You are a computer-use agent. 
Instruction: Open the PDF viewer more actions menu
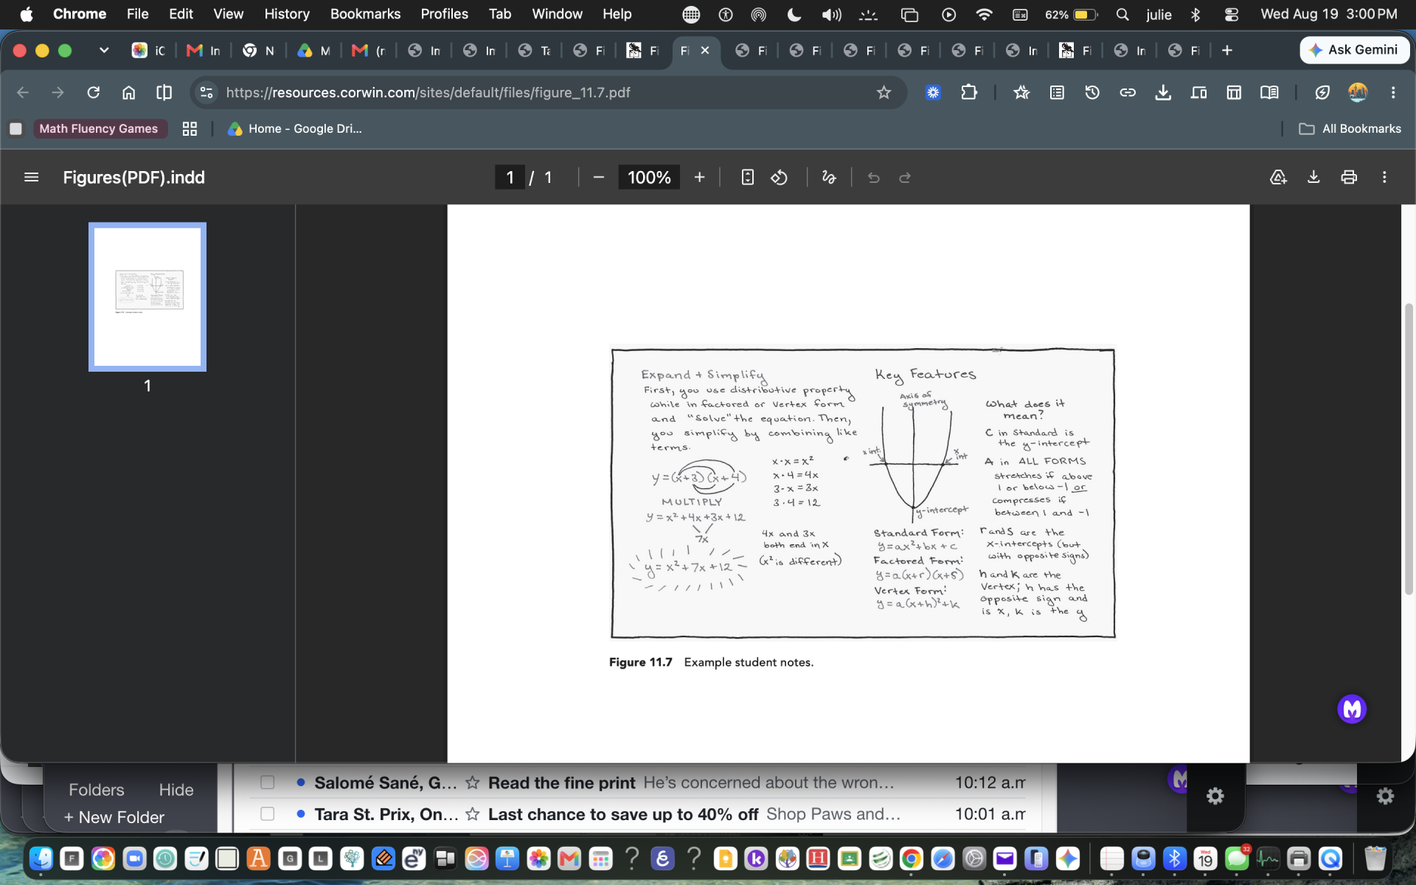[x=1384, y=177]
